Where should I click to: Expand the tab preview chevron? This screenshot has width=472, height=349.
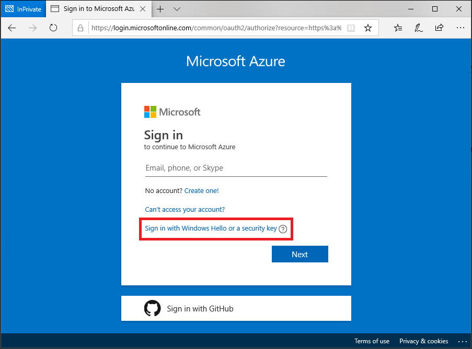(x=176, y=9)
